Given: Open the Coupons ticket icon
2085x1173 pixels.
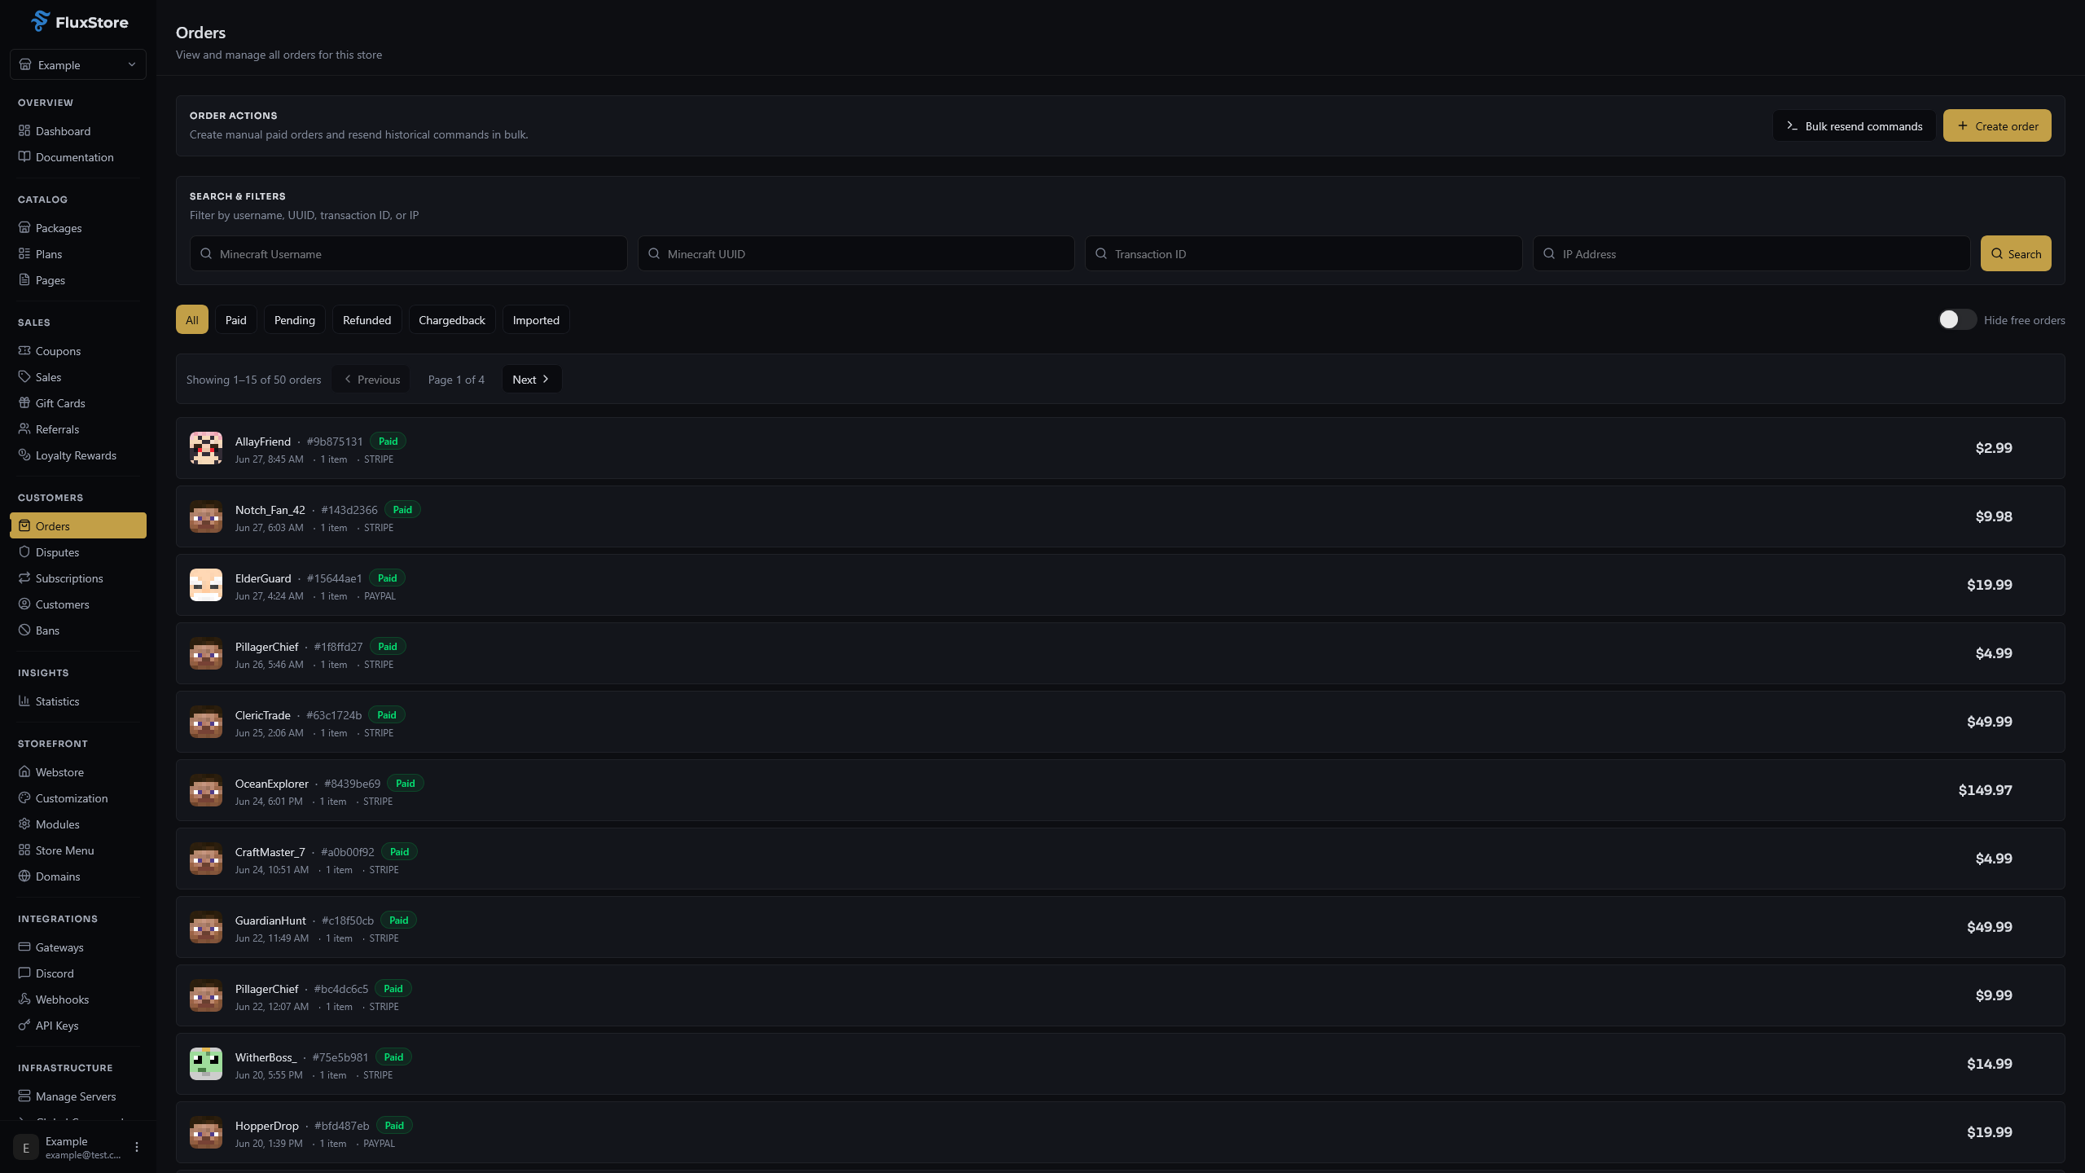Looking at the screenshot, I should [x=24, y=350].
